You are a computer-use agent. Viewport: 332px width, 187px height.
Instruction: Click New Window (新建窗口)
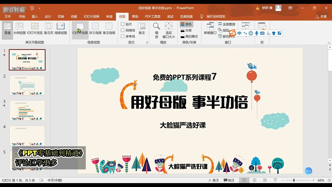[210, 29]
